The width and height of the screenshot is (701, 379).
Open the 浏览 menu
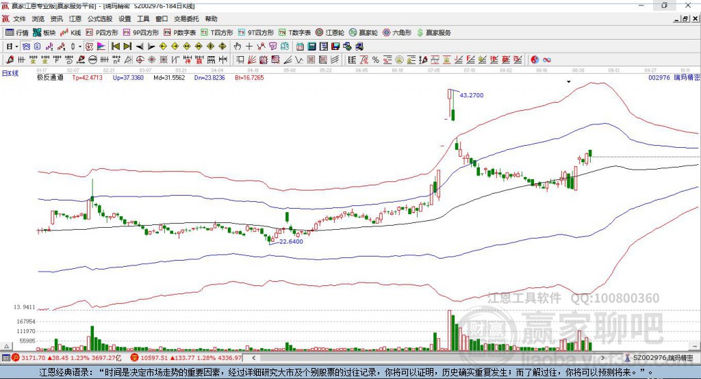tap(38, 18)
